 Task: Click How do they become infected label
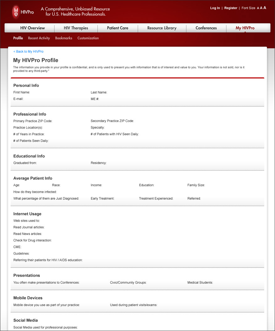35,192
